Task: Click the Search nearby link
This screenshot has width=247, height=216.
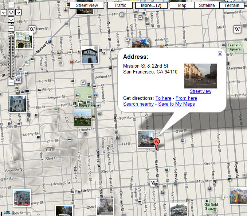Action: point(138,104)
